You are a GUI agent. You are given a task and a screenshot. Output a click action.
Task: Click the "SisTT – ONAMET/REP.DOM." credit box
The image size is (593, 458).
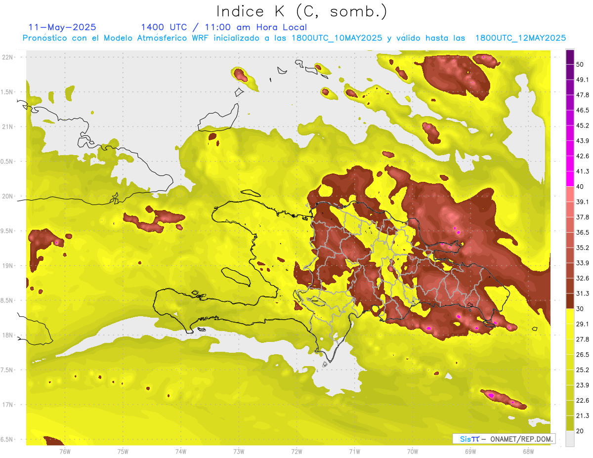point(504,439)
